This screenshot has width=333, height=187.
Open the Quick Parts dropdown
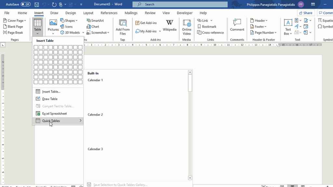(x=298, y=20)
